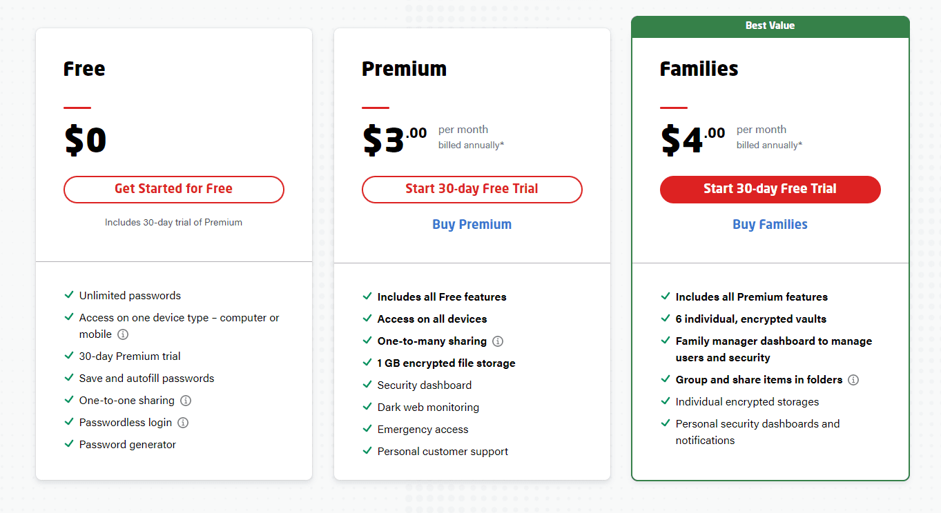Click info icon next to one device type

click(x=123, y=334)
